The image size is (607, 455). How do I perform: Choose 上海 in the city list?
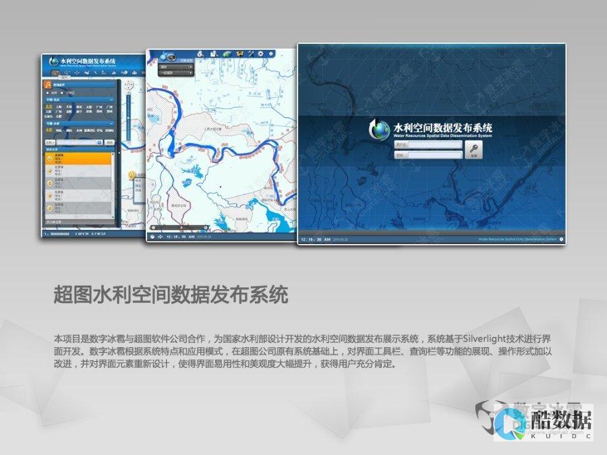coord(59,107)
